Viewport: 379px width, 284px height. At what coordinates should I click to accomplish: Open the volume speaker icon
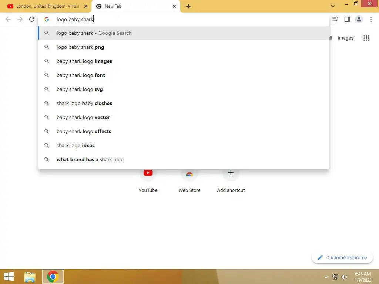pyautogui.click(x=344, y=277)
